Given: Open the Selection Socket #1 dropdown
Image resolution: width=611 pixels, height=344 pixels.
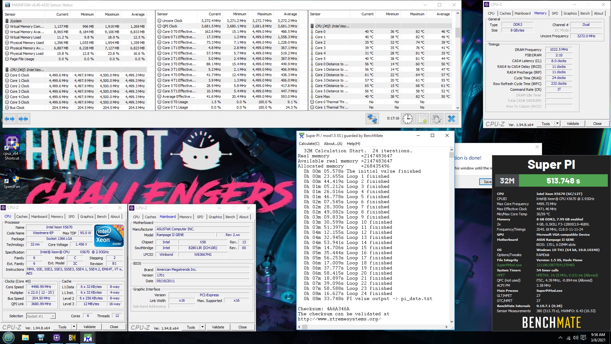Looking at the screenshot, I should pos(41,316).
